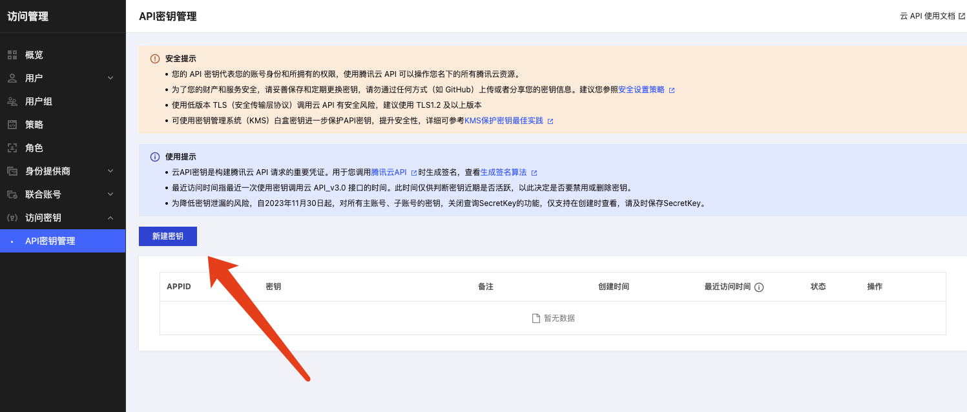
Task: Click info icon beside 最近访问时间 column
Action: tap(759, 287)
